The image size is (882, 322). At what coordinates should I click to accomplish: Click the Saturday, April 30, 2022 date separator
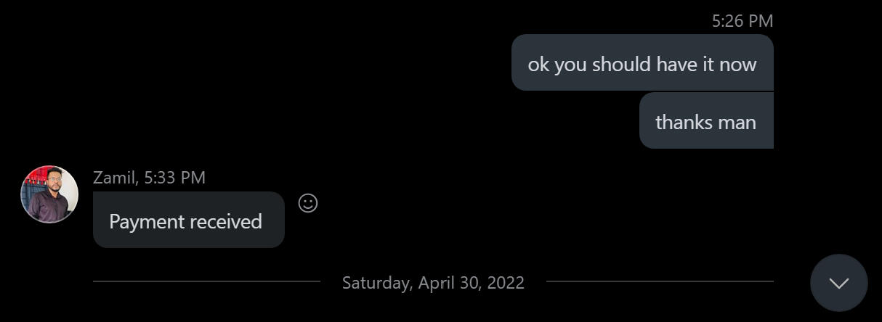(x=433, y=282)
